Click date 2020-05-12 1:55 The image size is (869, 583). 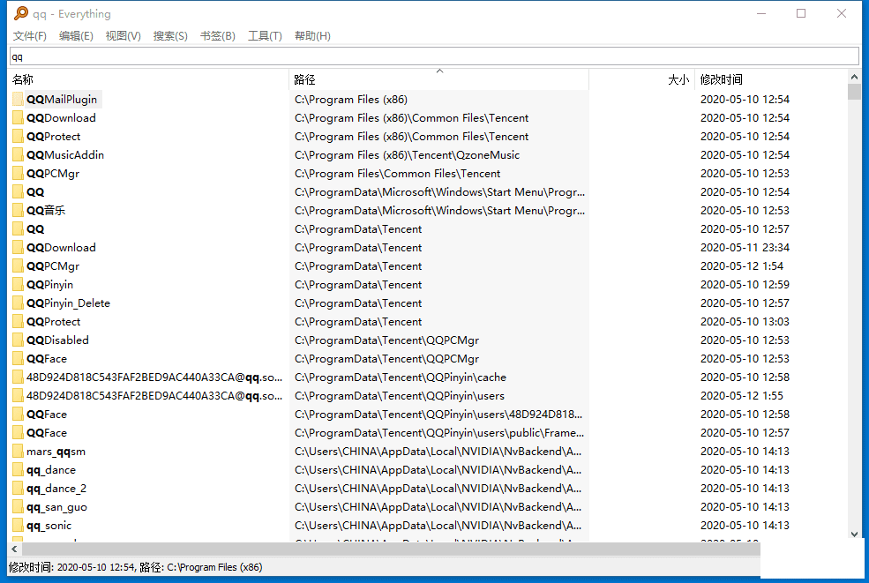[x=742, y=396]
